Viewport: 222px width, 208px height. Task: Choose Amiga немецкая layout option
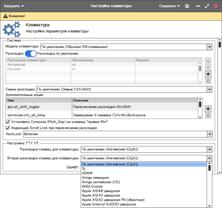(95, 178)
